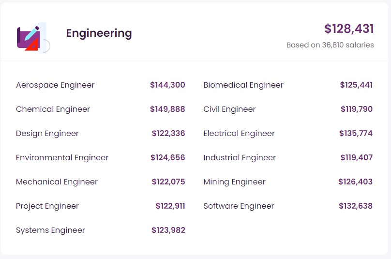Click the $128,431 average salary figure
The height and width of the screenshot is (259, 391).
(349, 29)
